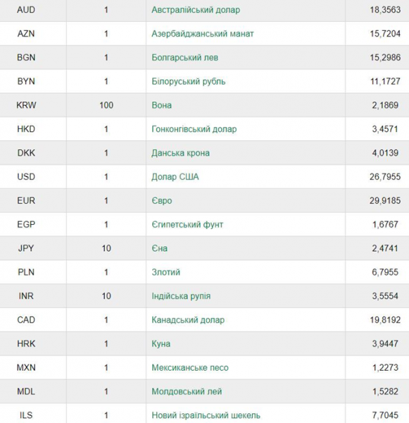Open the Данська крона link

tap(180, 153)
